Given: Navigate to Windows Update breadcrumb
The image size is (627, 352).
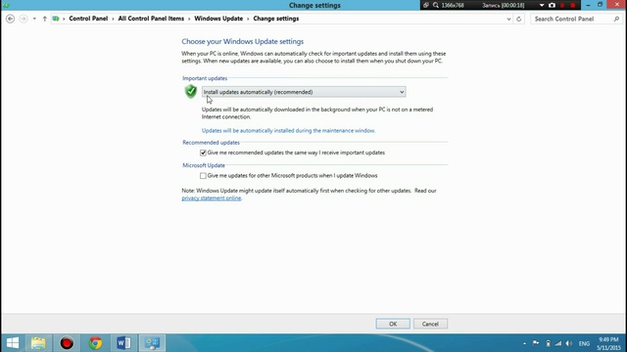Looking at the screenshot, I should click(x=218, y=19).
